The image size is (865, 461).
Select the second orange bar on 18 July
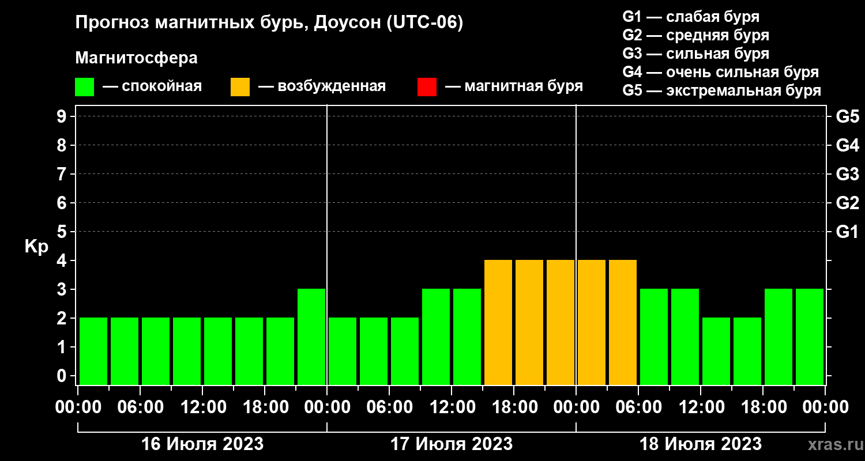623,322
